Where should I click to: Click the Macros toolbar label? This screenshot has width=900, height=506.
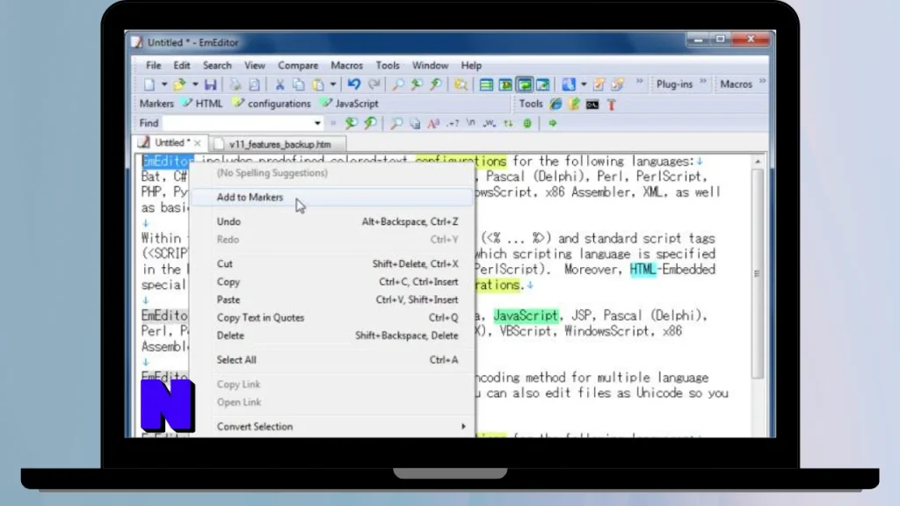(736, 84)
